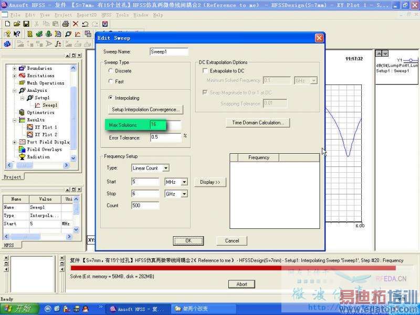Click the Error Tolerance field

tap(166, 137)
